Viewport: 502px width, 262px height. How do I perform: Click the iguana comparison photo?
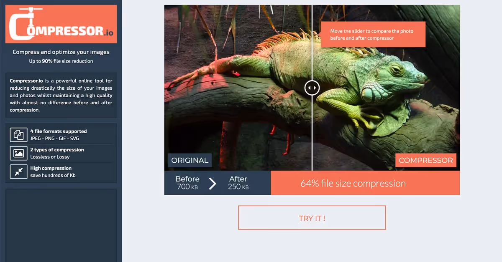312,88
